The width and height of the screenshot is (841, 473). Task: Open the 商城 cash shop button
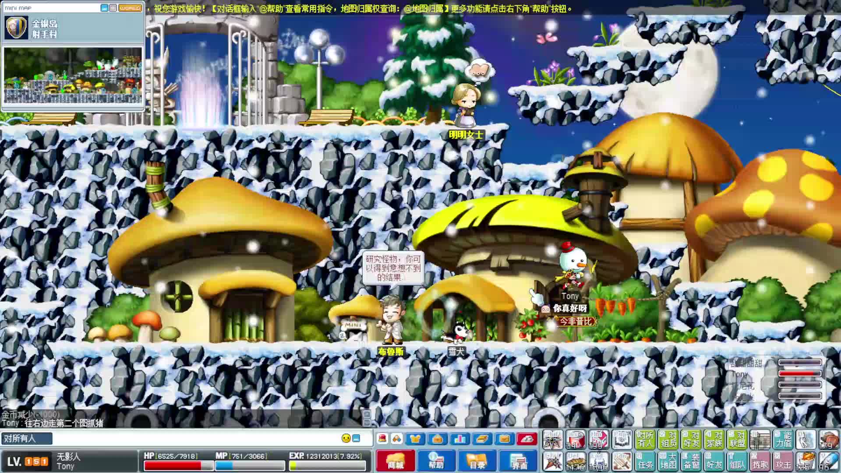[395, 461]
